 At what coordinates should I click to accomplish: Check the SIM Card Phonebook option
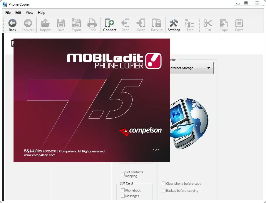click(123, 190)
